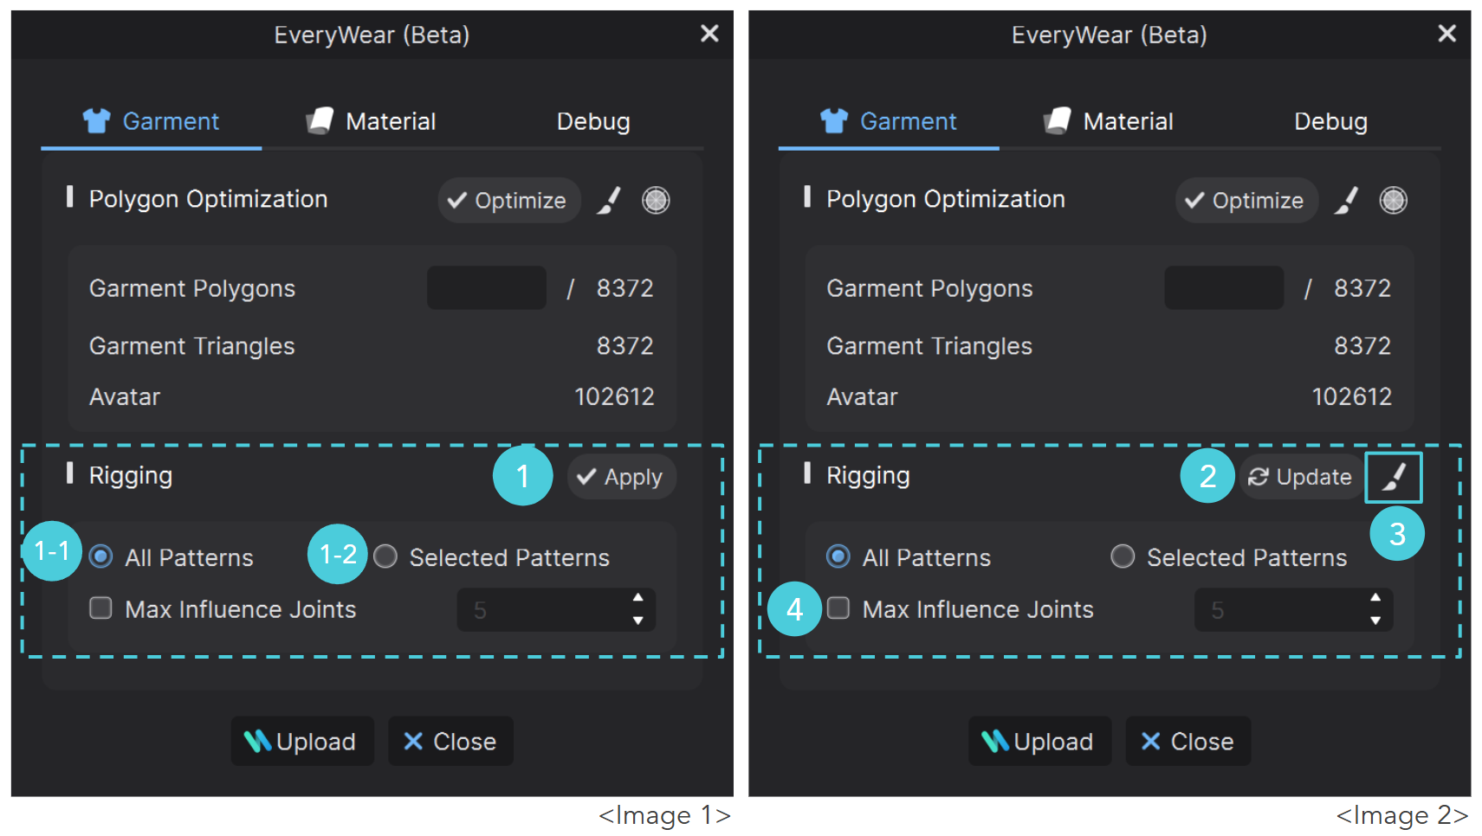Decrease Max Influence Joints value in right panel
This screenshot has height=836, width=1482.
click(x=1375, y=621)
